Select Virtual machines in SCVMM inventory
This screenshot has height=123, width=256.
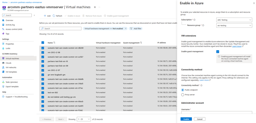12,58
